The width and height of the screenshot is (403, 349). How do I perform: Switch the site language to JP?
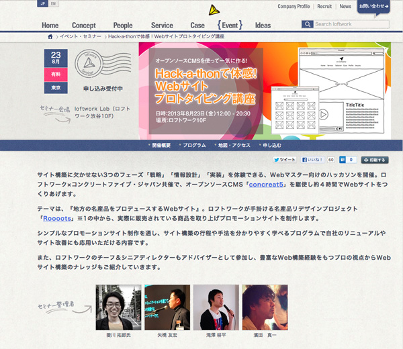point(42,3)
